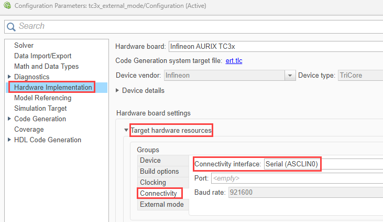Collapse Target hardware resources section
Image resolution: width=383 pixels, height=222 pixels.
(x=126, y=130)
